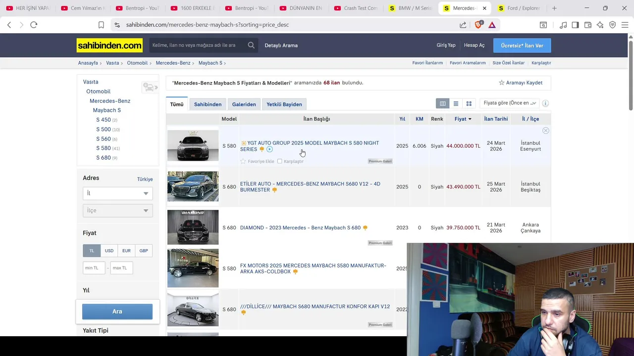Click the sorting info icon
634x356 pixels.
click(545, 103)
